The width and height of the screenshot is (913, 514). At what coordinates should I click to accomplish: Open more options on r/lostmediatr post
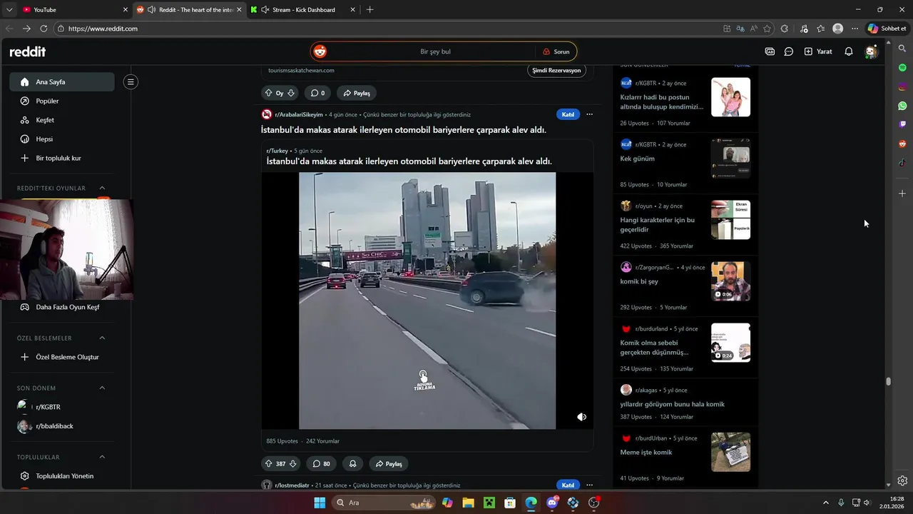(589, 485)
